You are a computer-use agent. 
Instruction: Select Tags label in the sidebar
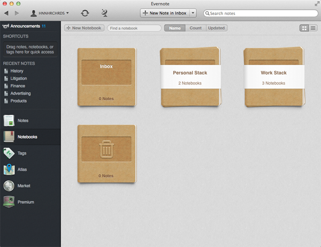pos(22,153)
